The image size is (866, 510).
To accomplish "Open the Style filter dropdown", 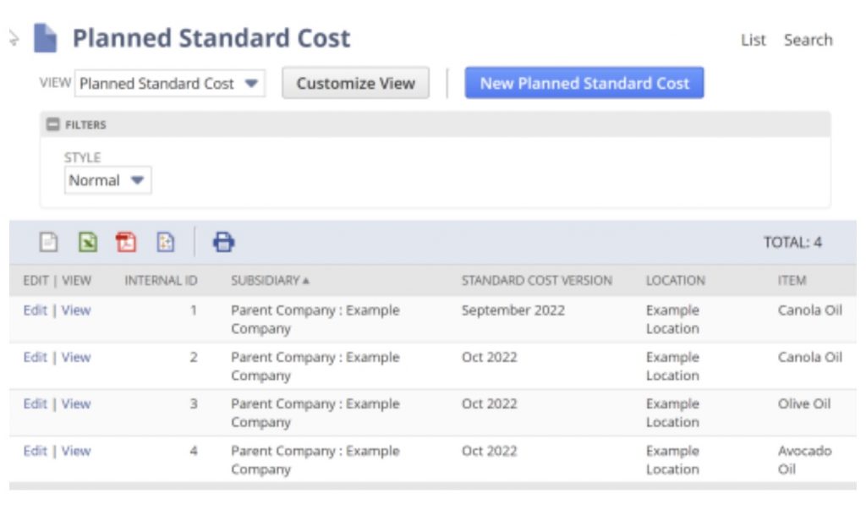I will coord(135,180).
